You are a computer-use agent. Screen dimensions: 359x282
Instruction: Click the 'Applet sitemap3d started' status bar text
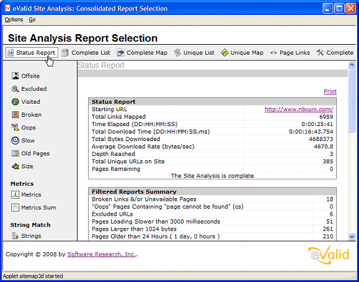click(33, 276)
